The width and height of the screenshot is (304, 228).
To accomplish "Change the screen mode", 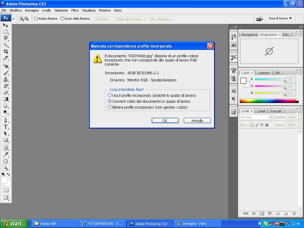I will click(6, 197).
